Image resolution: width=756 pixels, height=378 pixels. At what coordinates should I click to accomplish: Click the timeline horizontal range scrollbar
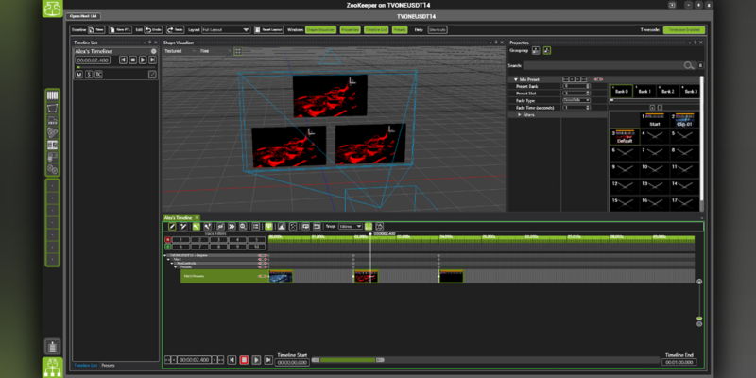(x=347, y=360)
